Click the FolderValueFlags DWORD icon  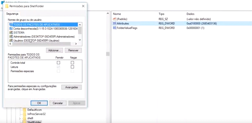(115, 28)
